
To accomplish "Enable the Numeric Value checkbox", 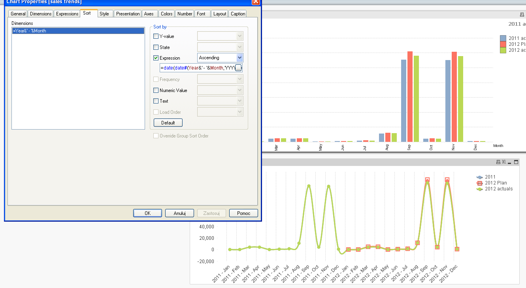I will point(156,90).
